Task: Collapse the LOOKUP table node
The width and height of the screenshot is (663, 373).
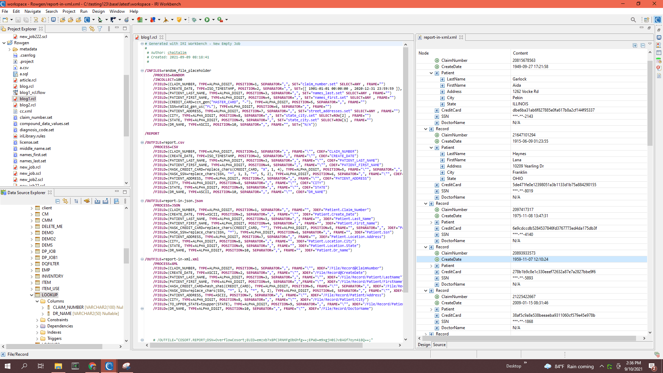Action: [32, 295]
